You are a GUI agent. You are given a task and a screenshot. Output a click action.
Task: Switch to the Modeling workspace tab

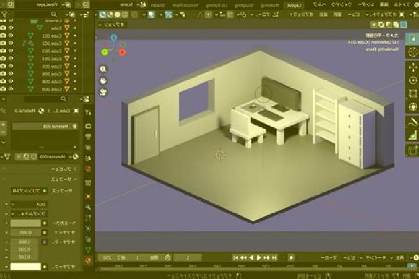click(x=270, y=5)
